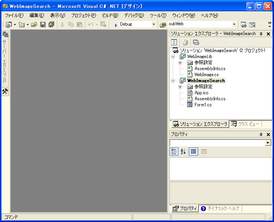Click the Save All toolbar icon
The width and height of the screenshot is (274, 222).
click(51, 24)
